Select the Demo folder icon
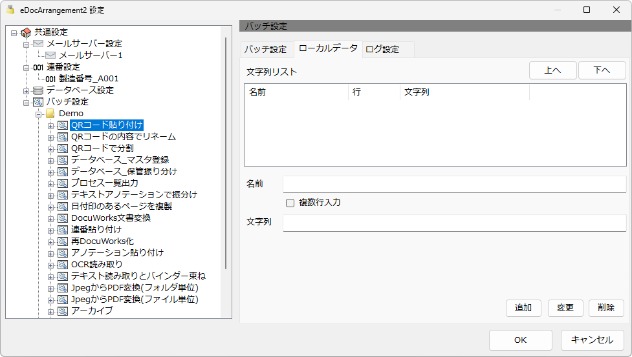The width and height of the screenshot is (632, 357). pos(50,114)
